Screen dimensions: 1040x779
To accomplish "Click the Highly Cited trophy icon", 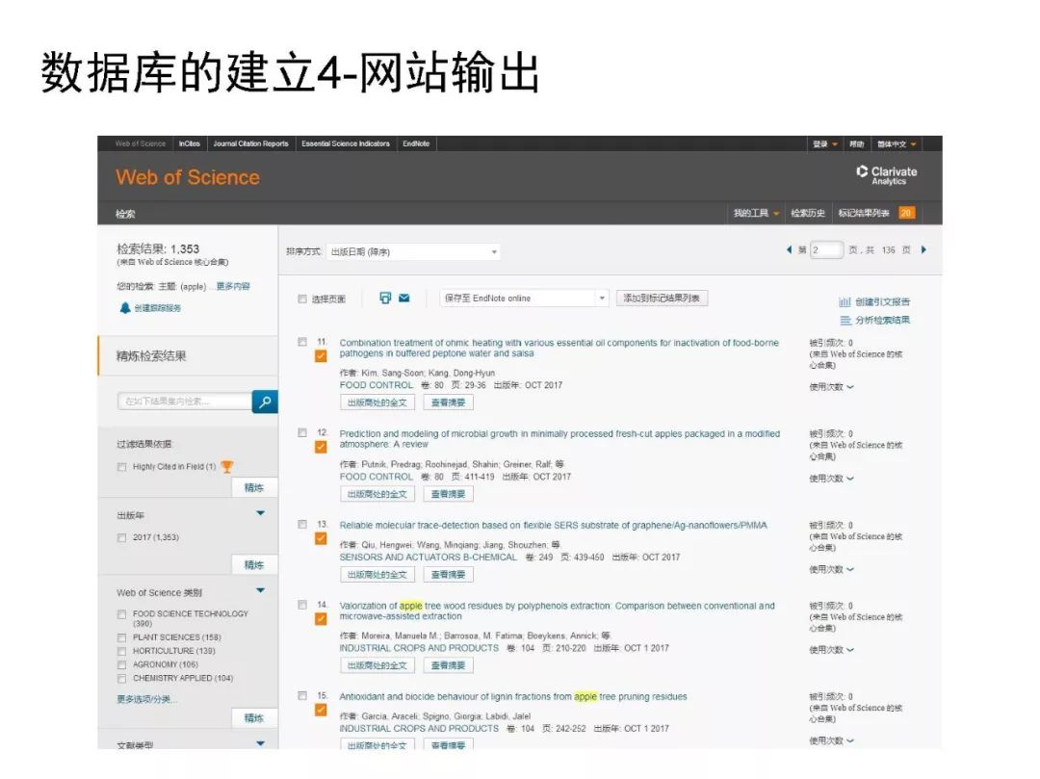I will coord(227,467).
